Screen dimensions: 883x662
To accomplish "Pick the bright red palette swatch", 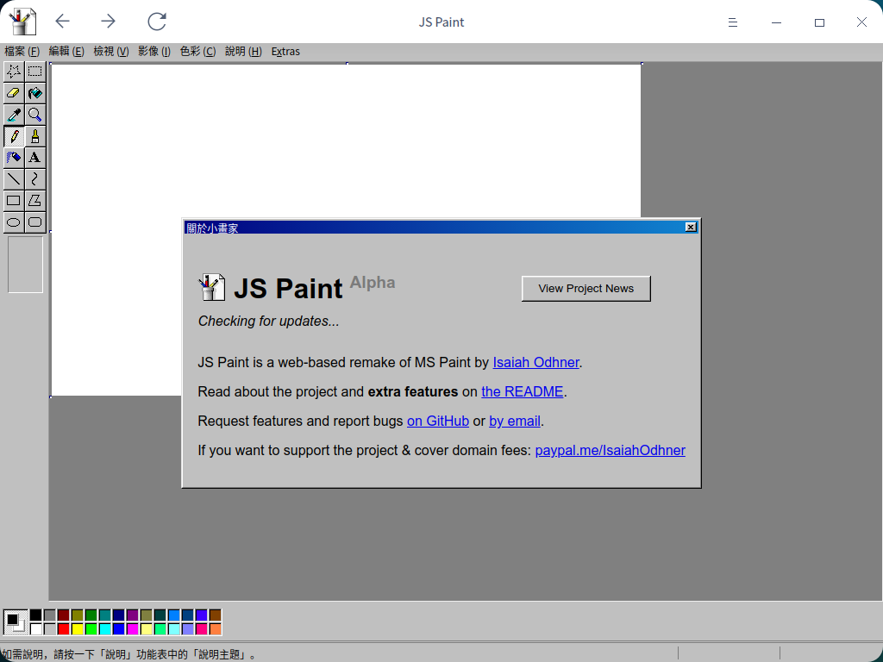I will (x=64, y=628).
